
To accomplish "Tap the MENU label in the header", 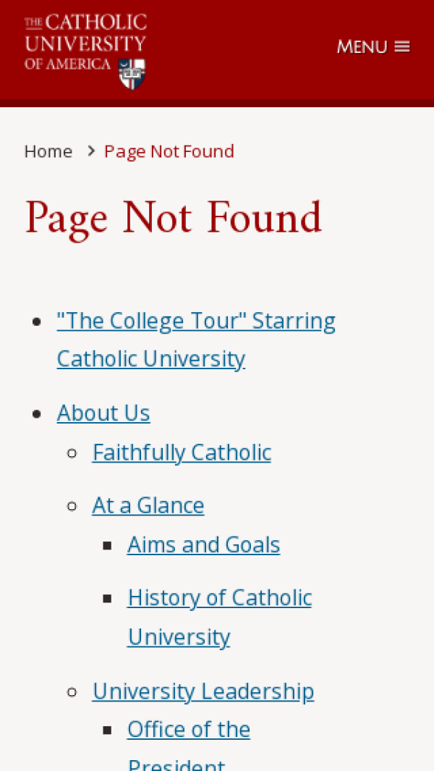I will pyautogui.click(x=362, y=47).
